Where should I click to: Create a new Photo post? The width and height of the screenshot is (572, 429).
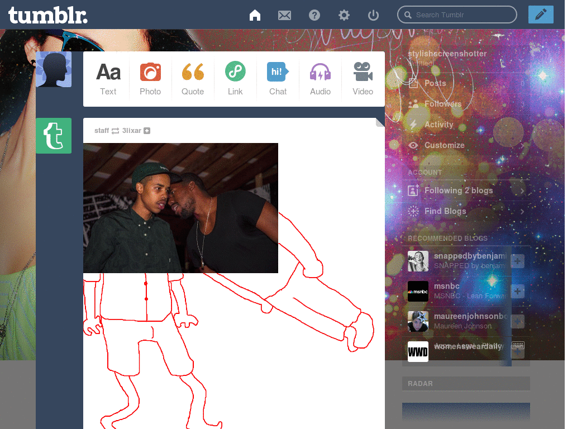[x=150, y=79]
